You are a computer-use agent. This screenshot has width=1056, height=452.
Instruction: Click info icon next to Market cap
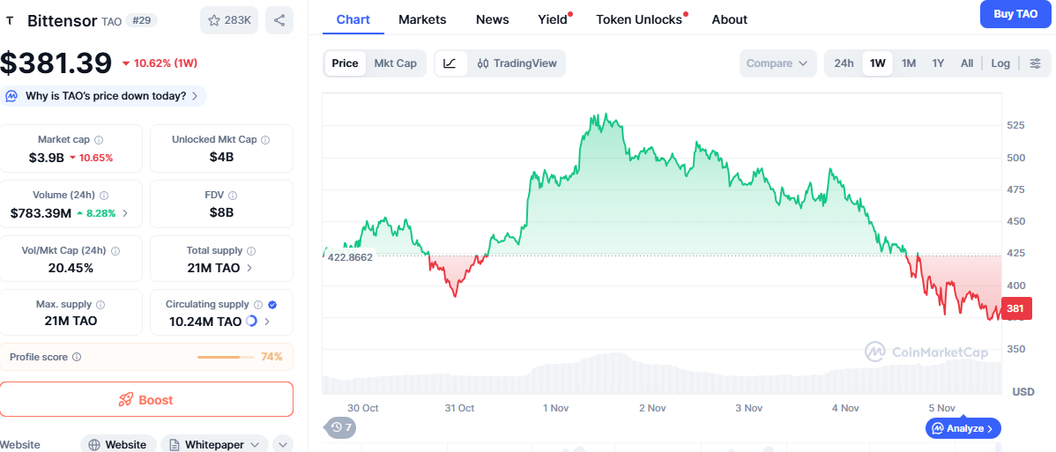tap(99, 140)
